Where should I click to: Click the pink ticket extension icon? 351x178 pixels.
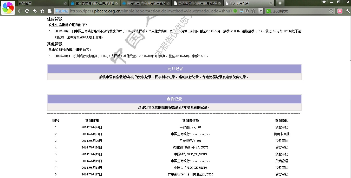pyautogui.click(x=340, y=11)
